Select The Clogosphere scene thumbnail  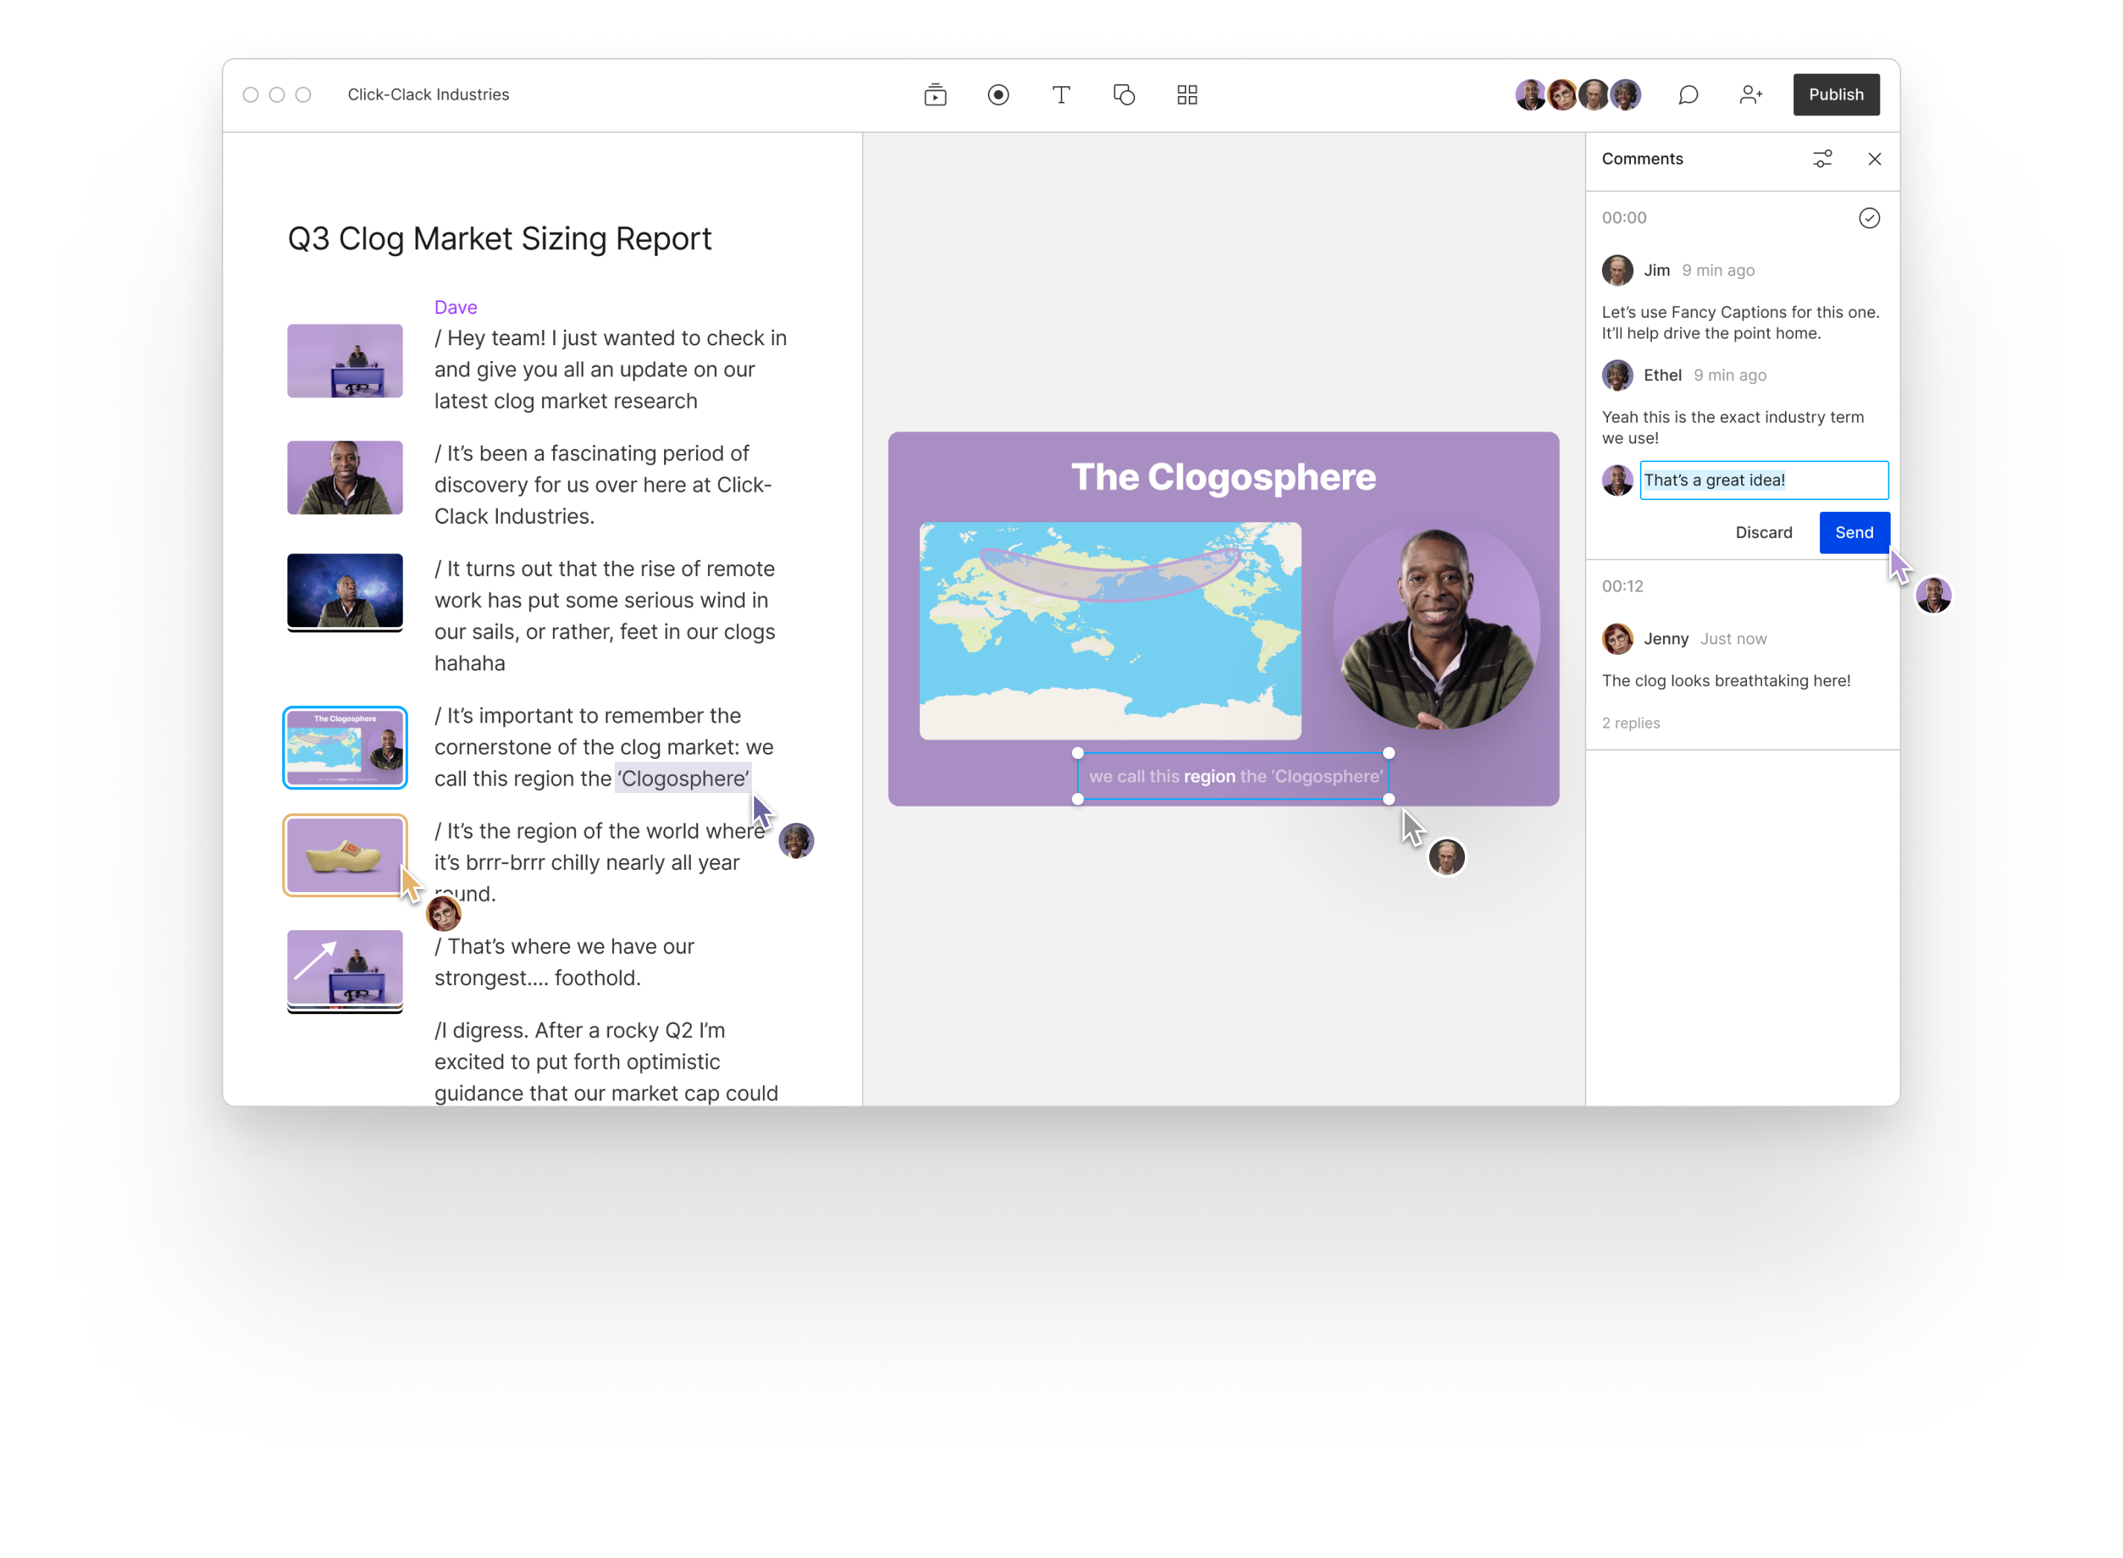pos(345,747)
